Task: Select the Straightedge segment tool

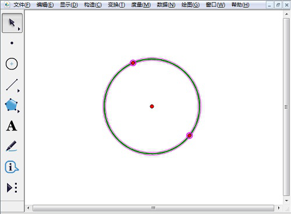Action: (x=12, y=85)
